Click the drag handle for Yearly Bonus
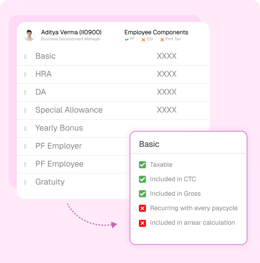This screenshot has height=263, width=260. tap(25, 129)
